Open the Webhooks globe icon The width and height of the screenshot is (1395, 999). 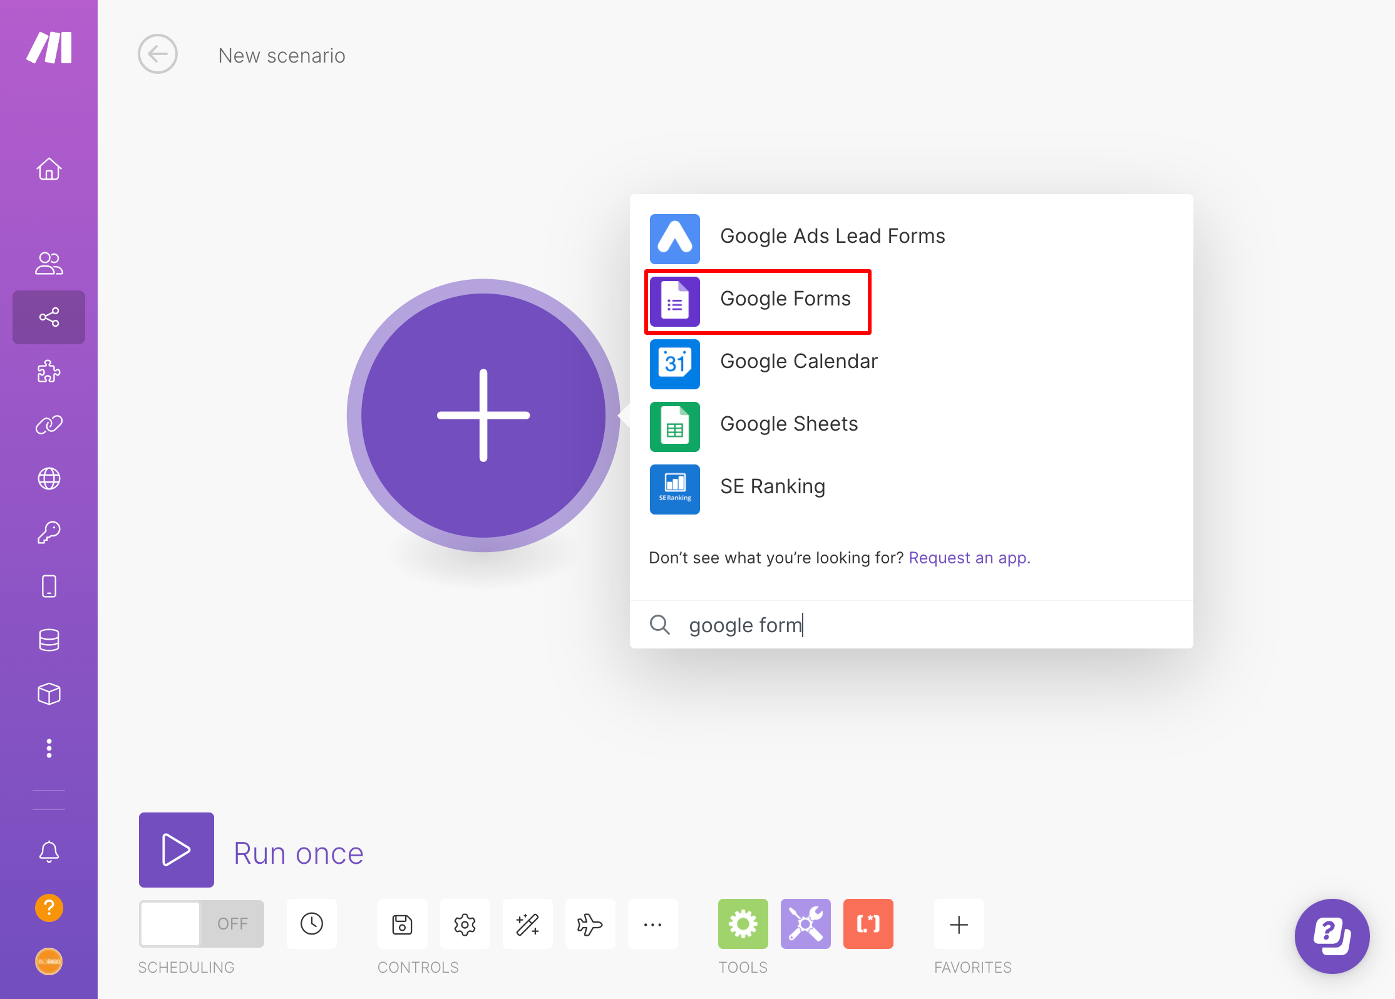pyautogui.click(x=49, y=479)
